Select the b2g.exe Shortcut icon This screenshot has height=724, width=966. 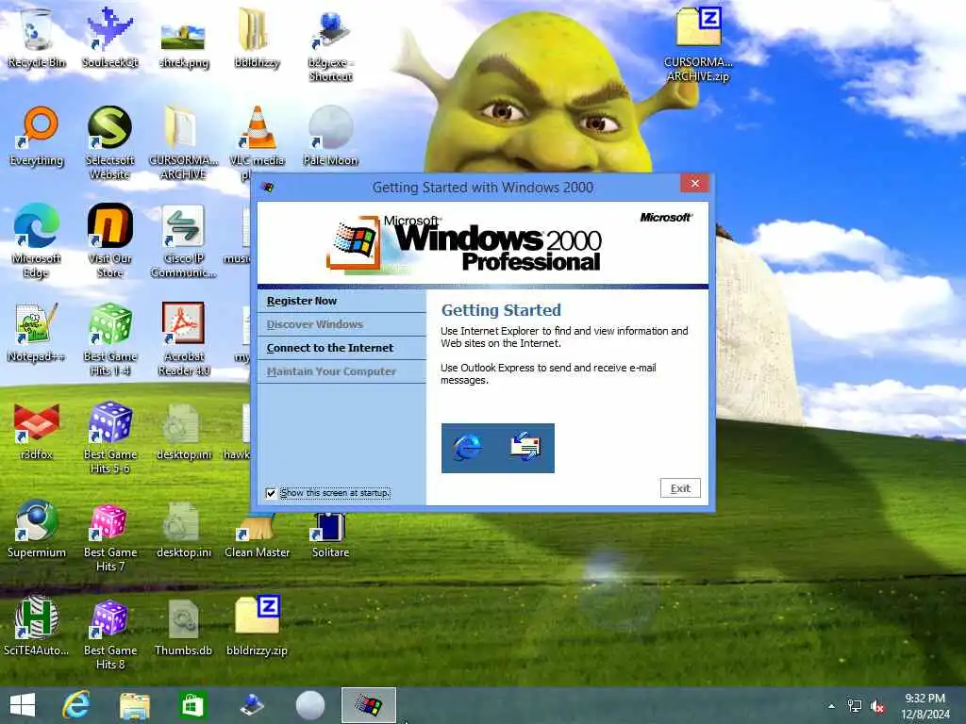(331, 44)
